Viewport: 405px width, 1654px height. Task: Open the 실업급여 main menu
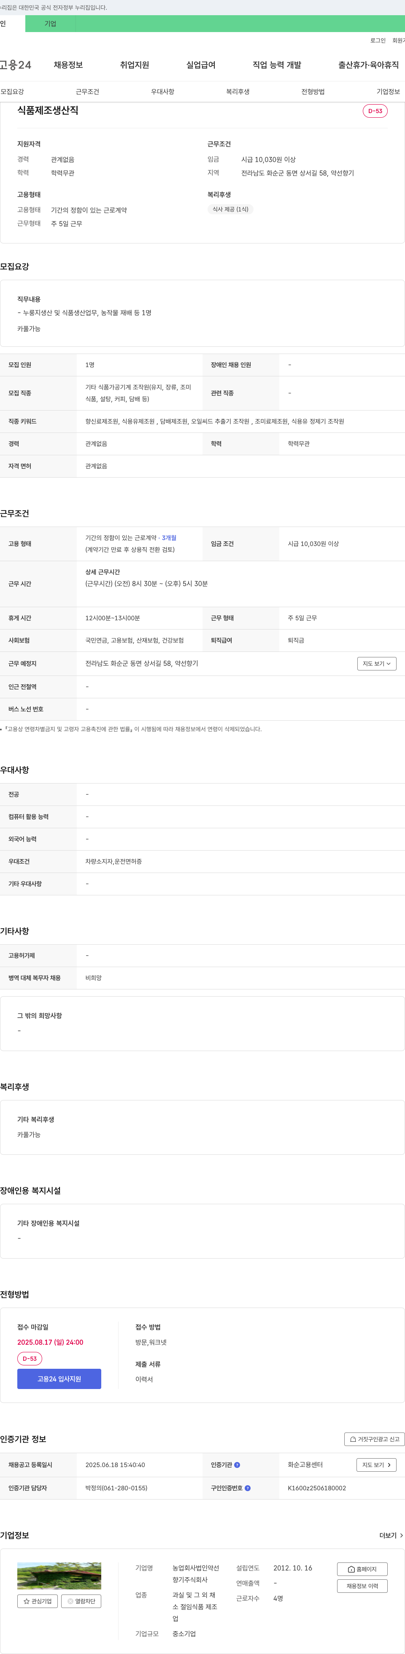tap(201, 65)
